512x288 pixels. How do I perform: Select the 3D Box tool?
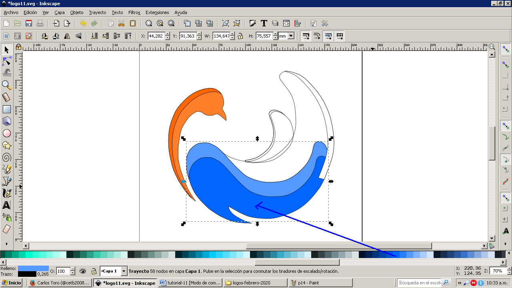point(6,121)
